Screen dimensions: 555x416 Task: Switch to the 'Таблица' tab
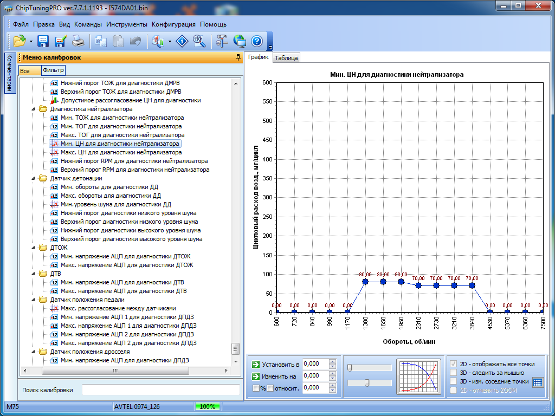(286, 58)
